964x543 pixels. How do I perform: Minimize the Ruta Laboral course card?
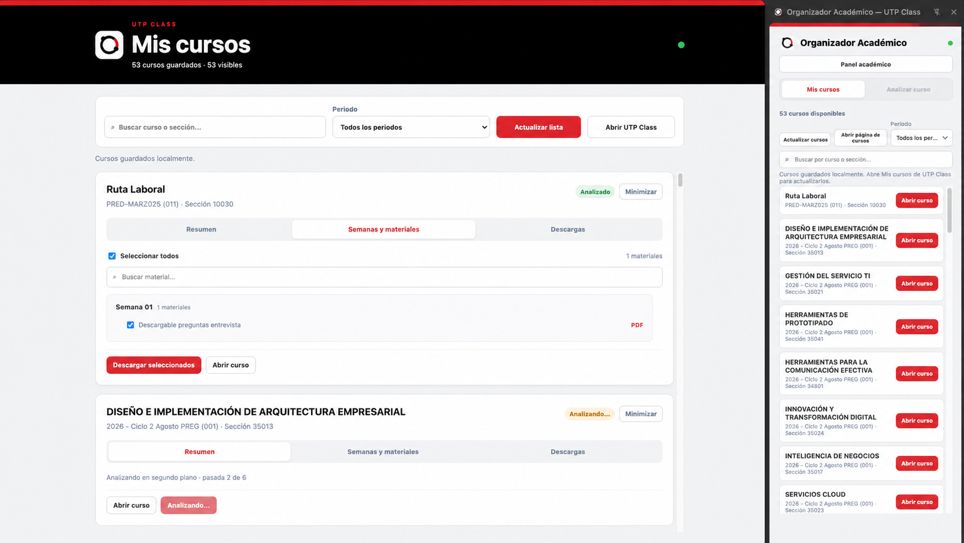click(x=641, y=192)
